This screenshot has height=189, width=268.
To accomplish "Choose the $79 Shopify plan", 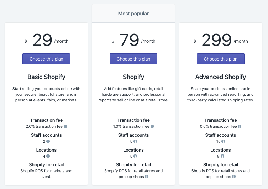I will pyautogui.click(x=133, y=59).
